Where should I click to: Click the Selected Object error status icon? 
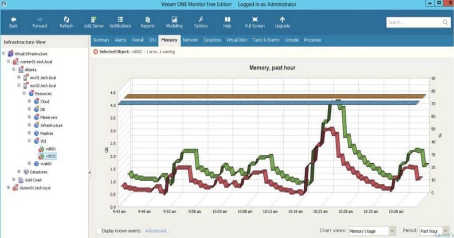(x=96, y=52)
